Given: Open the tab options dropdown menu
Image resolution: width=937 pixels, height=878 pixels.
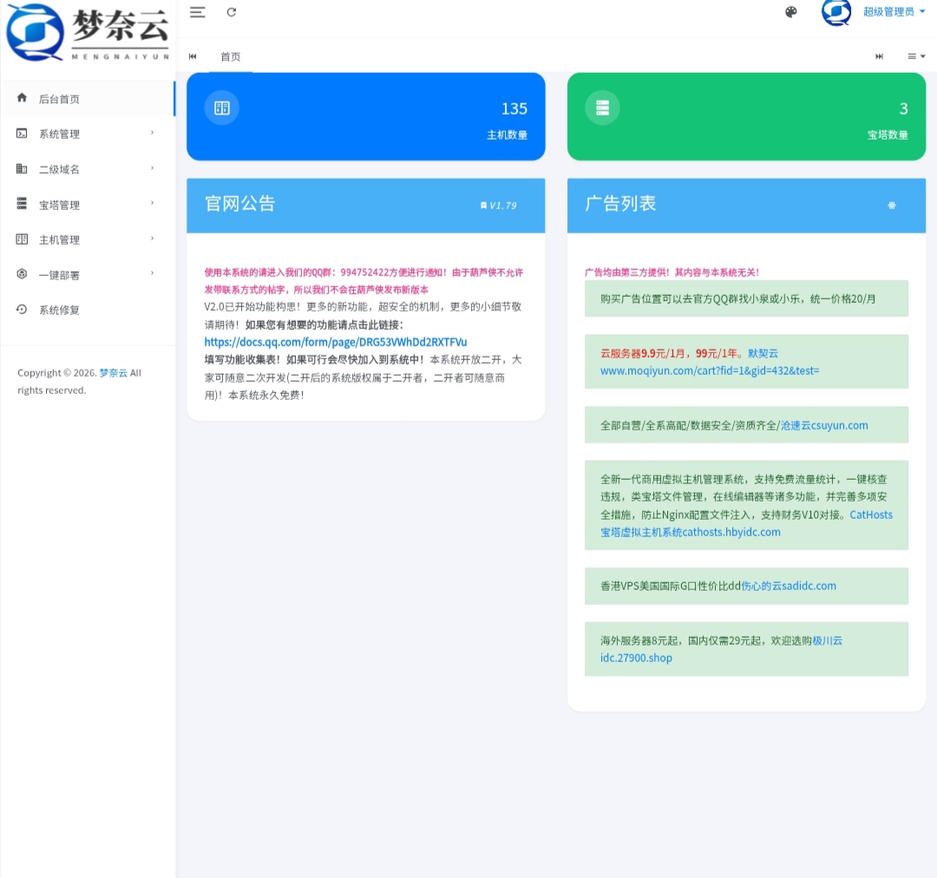Looking at the screenshot, I should tap(916, 56).
